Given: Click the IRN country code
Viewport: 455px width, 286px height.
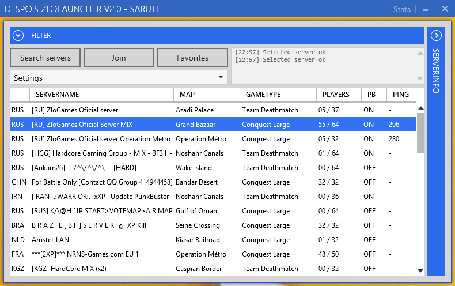Looking at the screenshot, I should click(17, 197).
